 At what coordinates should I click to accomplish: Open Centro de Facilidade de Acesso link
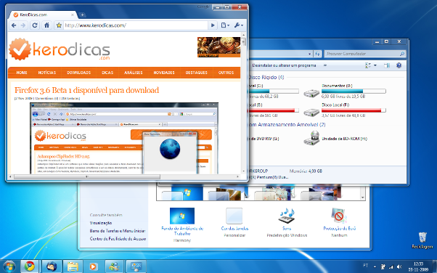pyautogui.click(x=118, y=239)
